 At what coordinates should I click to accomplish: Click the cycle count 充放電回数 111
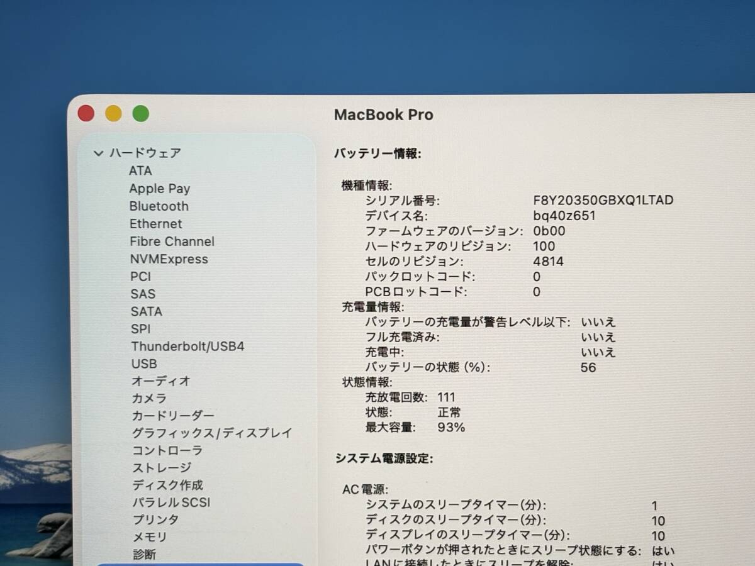(x=410, y=397)
